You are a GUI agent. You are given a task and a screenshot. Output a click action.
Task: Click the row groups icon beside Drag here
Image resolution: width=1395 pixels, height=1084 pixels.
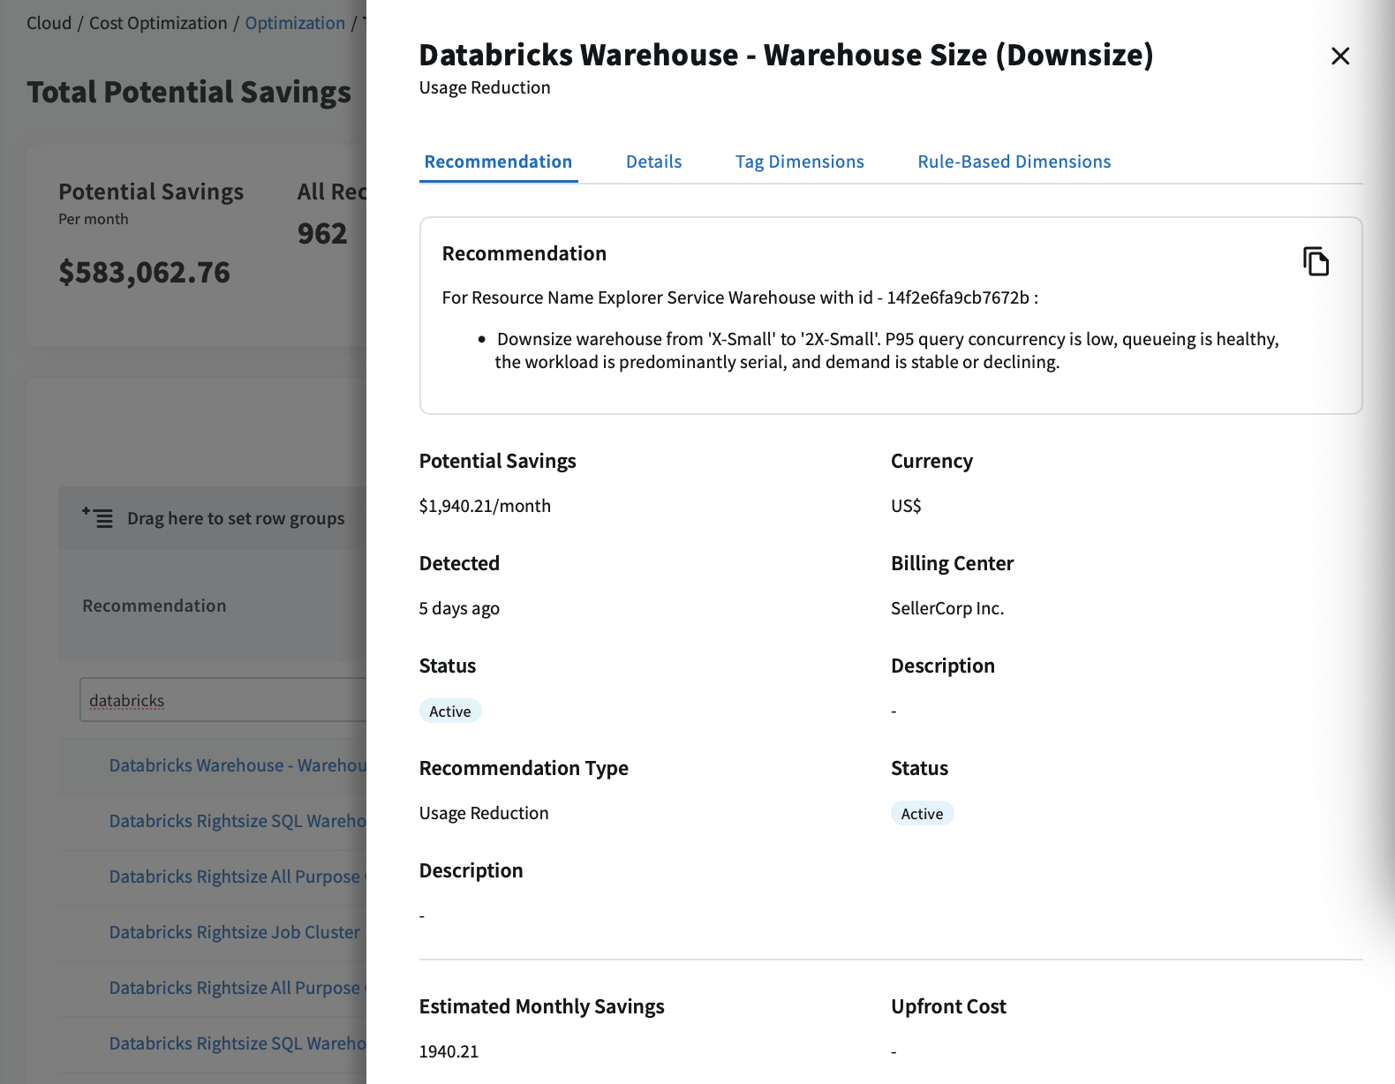[x=97, y=517]
